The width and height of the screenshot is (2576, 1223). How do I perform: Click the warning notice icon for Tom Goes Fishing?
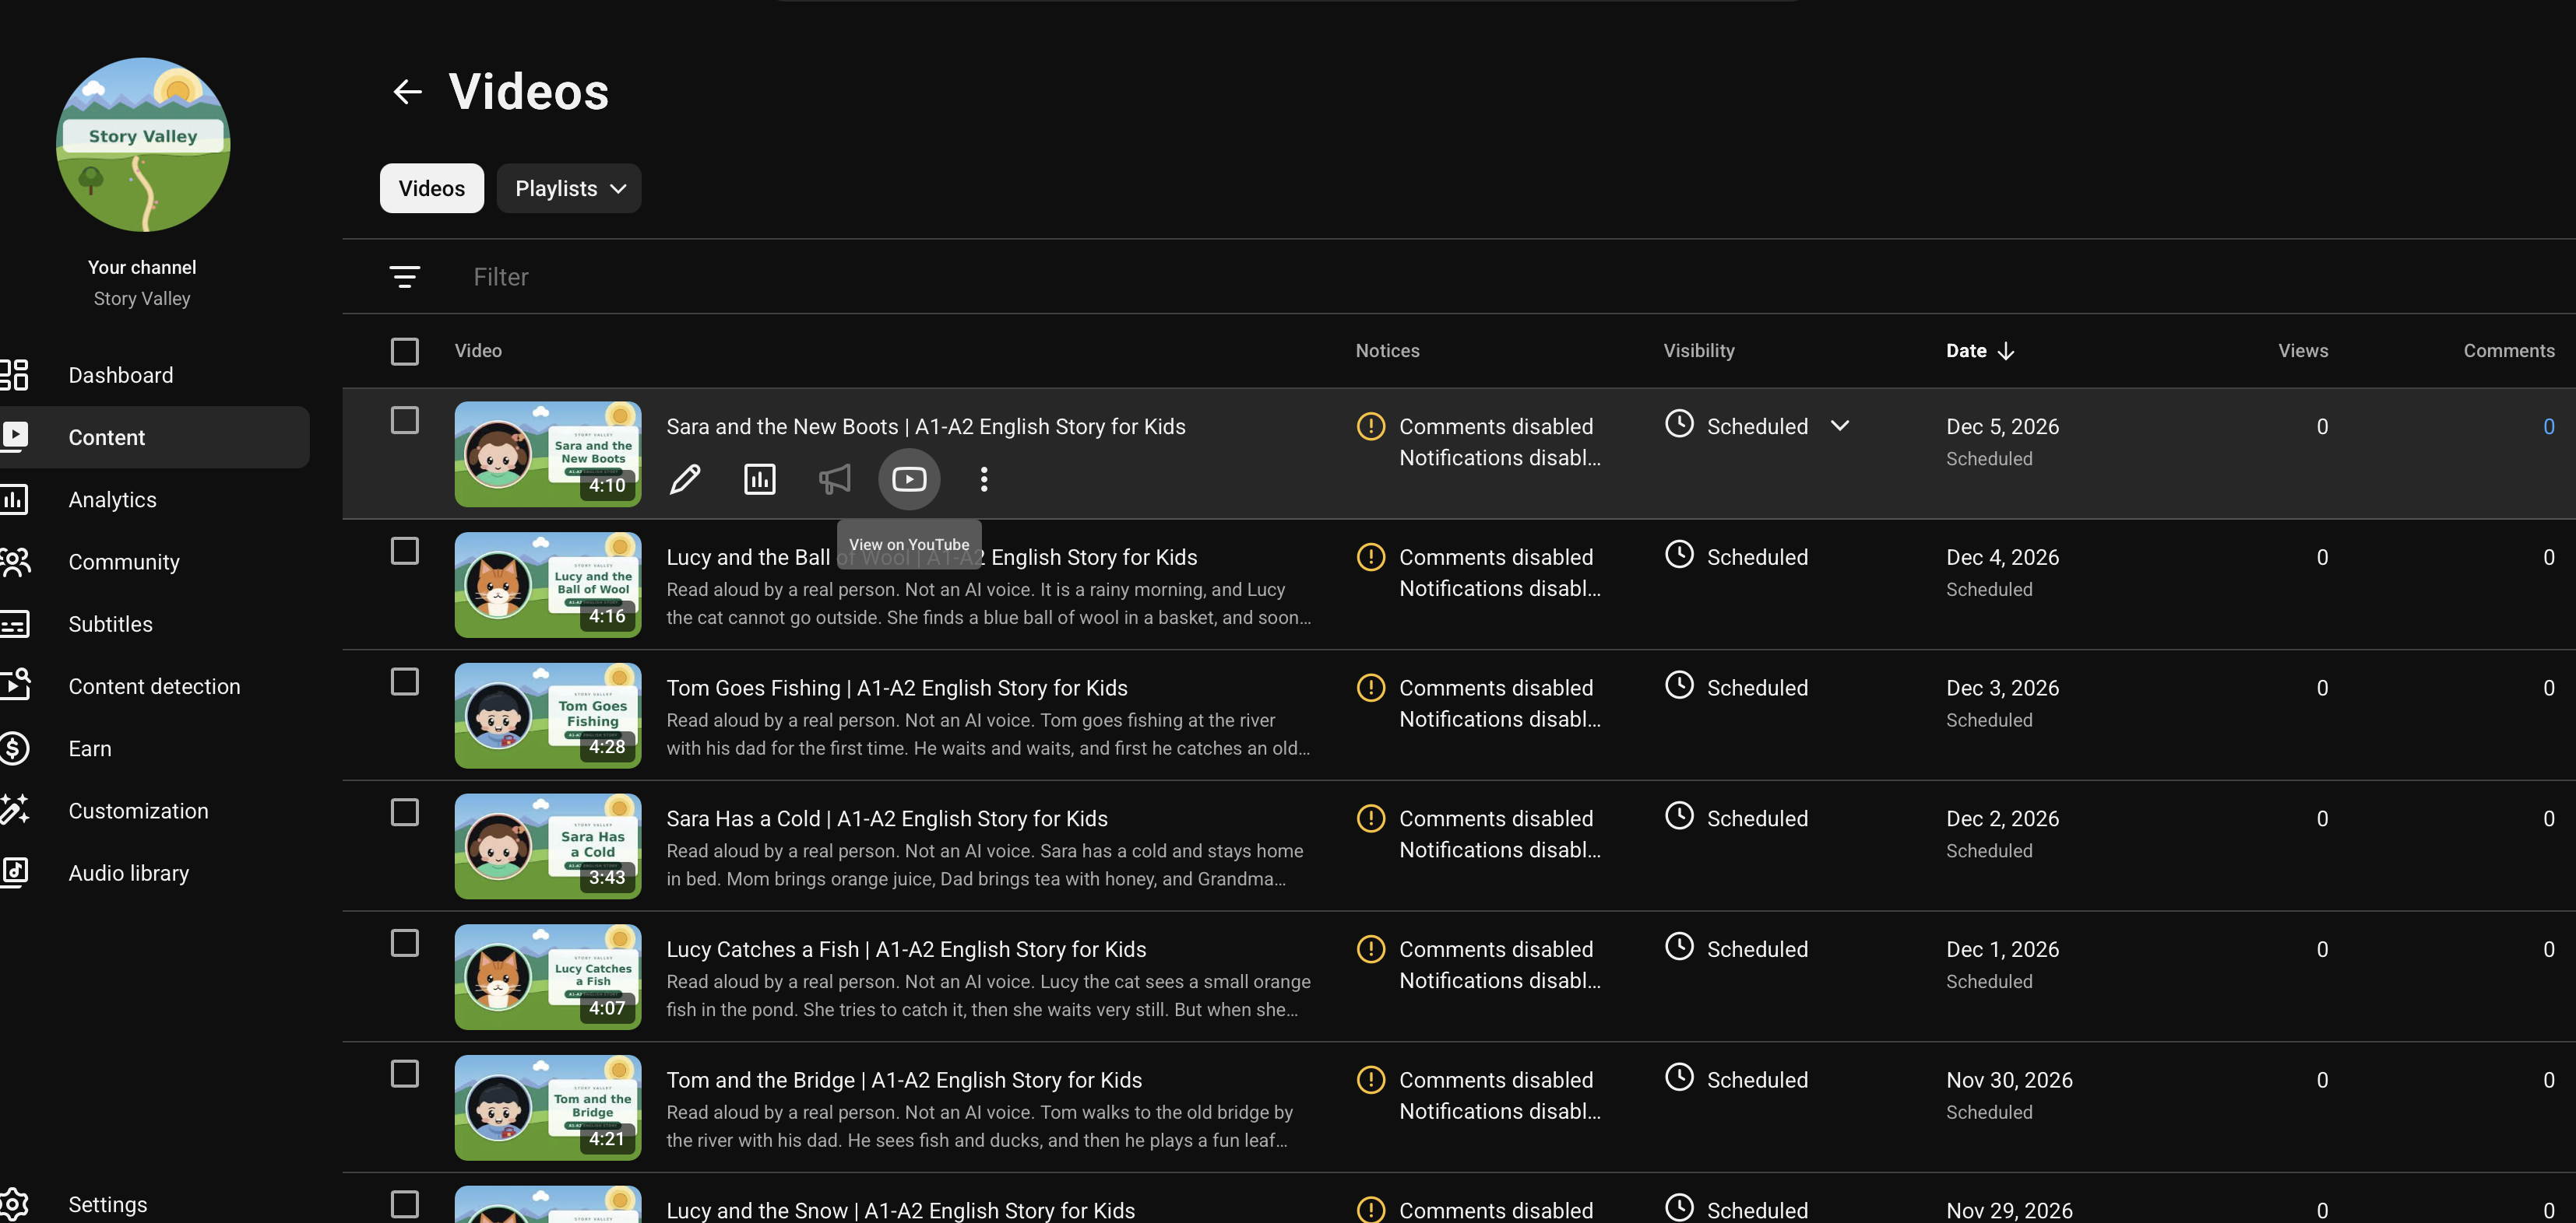tap(1371, 688)
